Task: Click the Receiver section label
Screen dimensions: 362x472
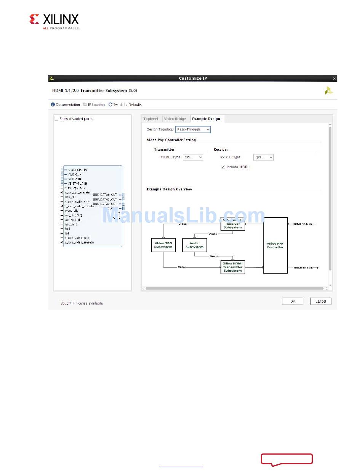Action: 221,150
